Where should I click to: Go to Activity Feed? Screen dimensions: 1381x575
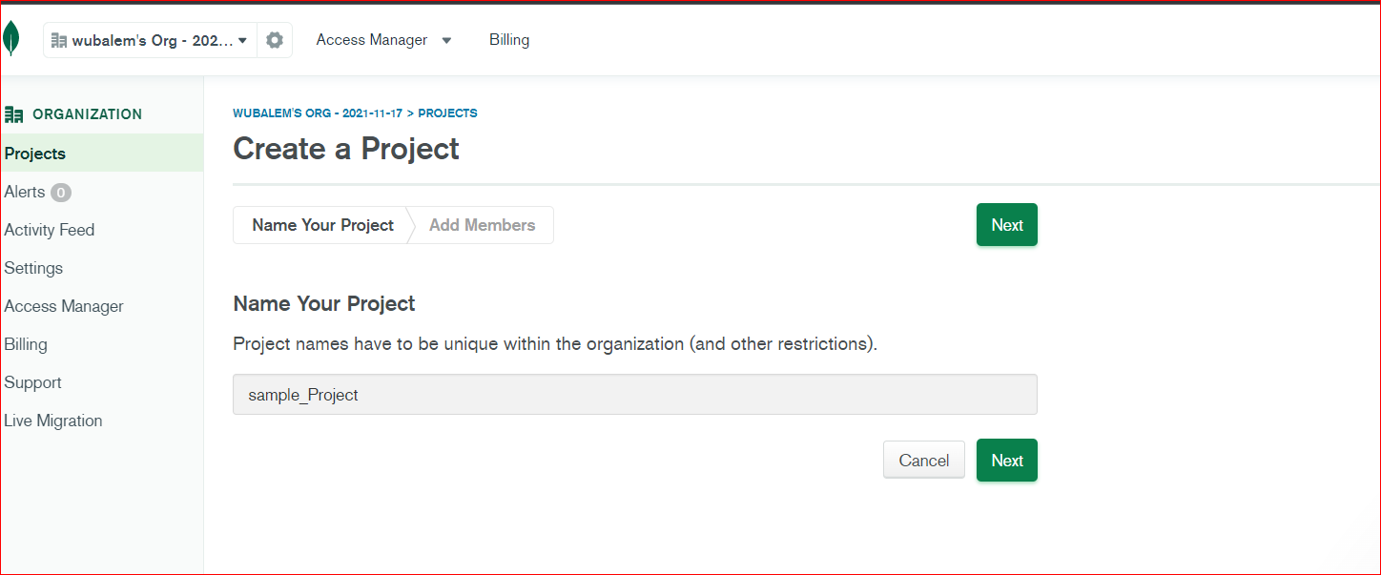pyautogui.click(x=50, y=230)
